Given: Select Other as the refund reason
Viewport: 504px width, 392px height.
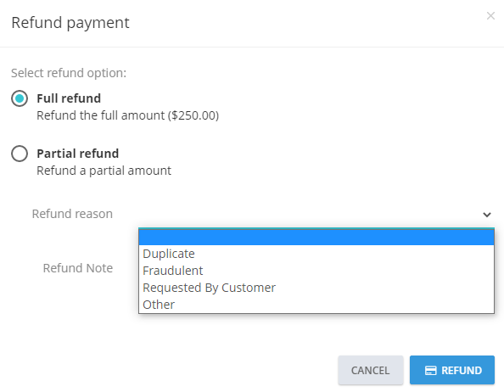Looking at the screenshot, I should click(316, 305).
